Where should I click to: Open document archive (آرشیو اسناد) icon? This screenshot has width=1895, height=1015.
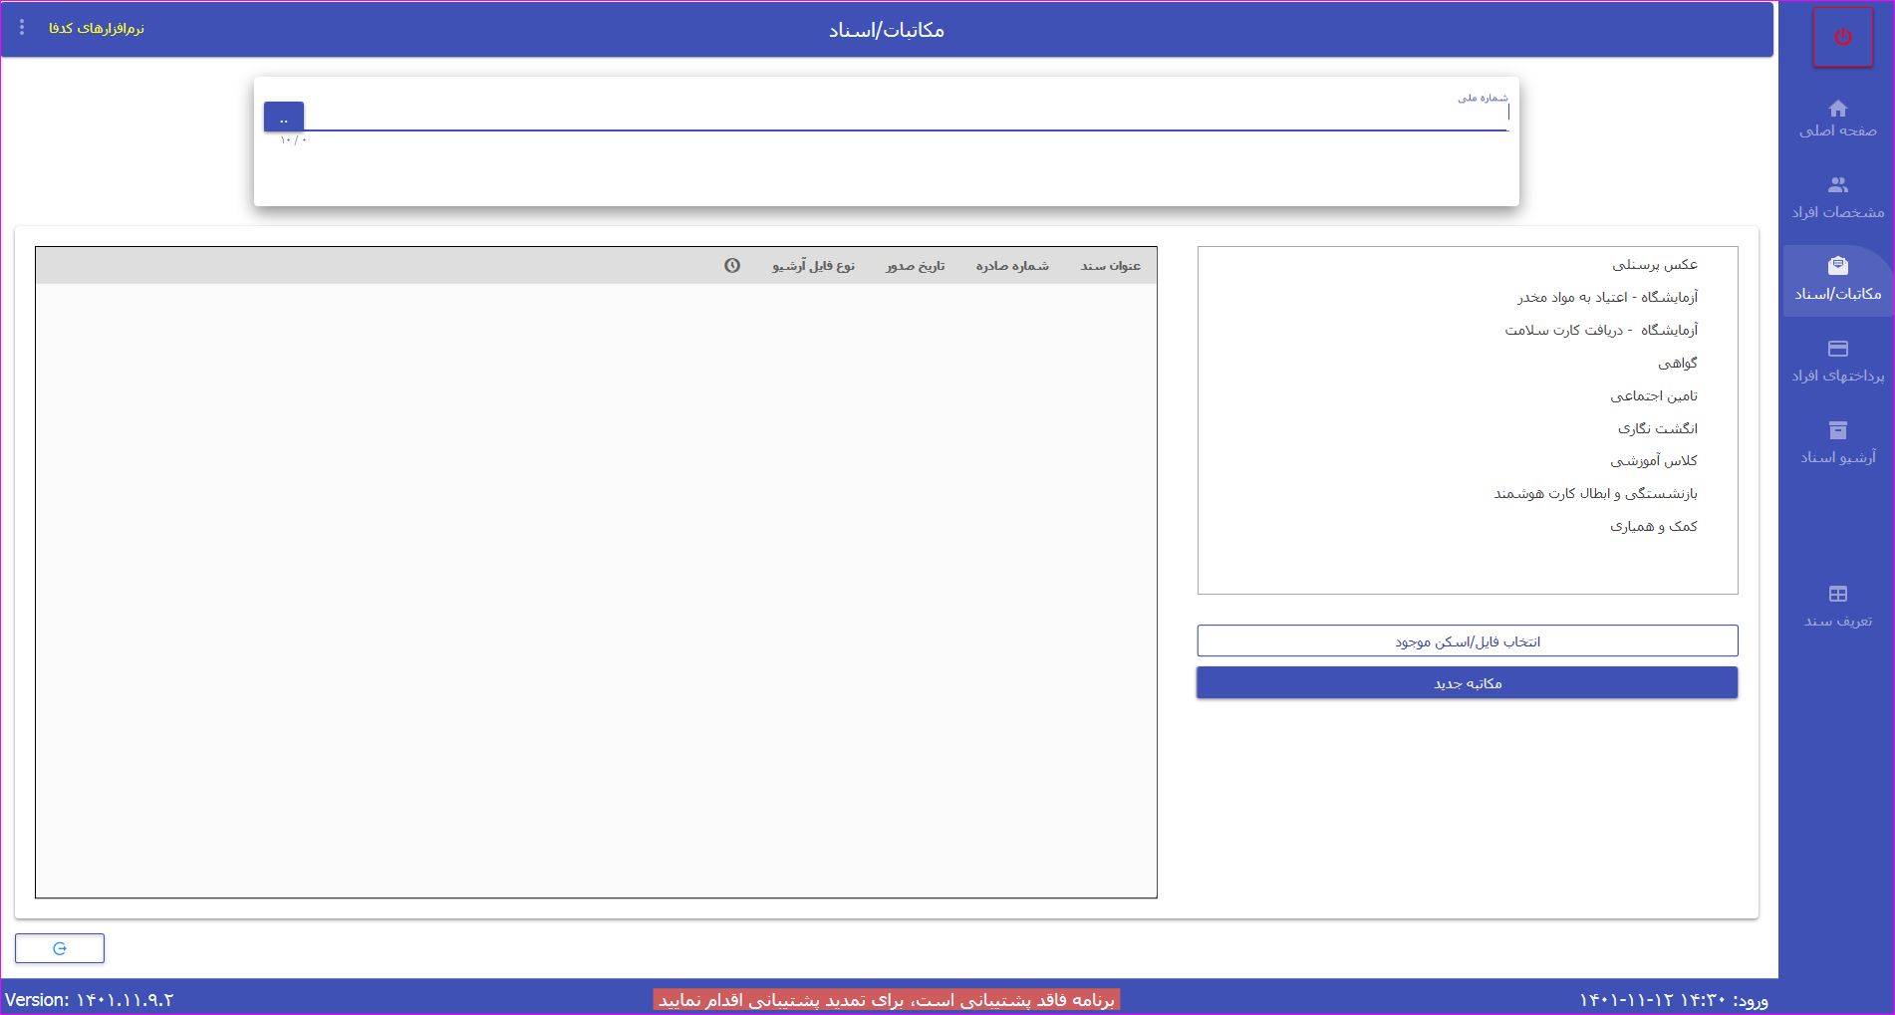pyautogui.click(x=1837, y=430)
